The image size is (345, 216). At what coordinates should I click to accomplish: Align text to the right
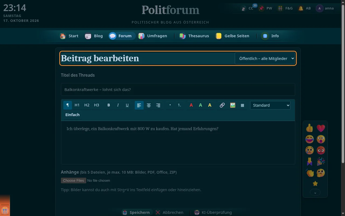(158, 105)
